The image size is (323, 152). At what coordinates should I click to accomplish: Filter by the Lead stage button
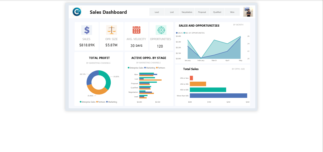[157, 12]
